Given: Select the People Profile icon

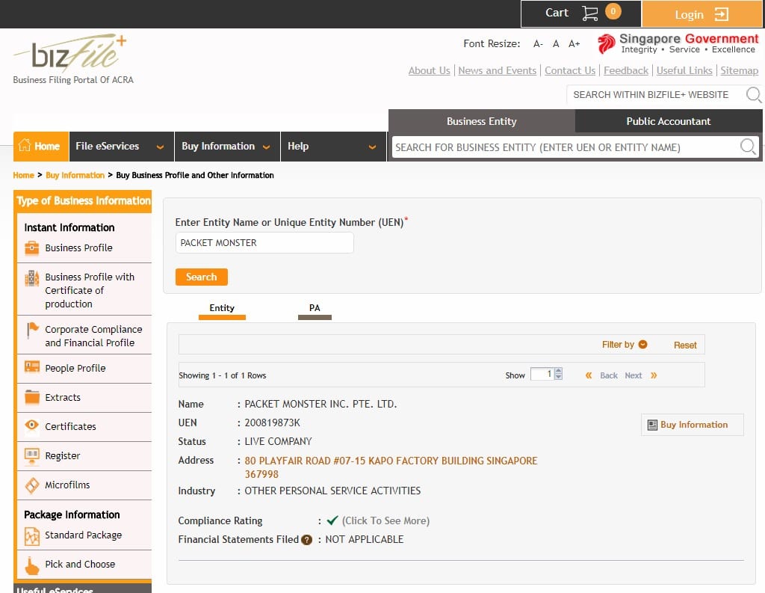Looking at the screenshot, I should tap(32, 367).
